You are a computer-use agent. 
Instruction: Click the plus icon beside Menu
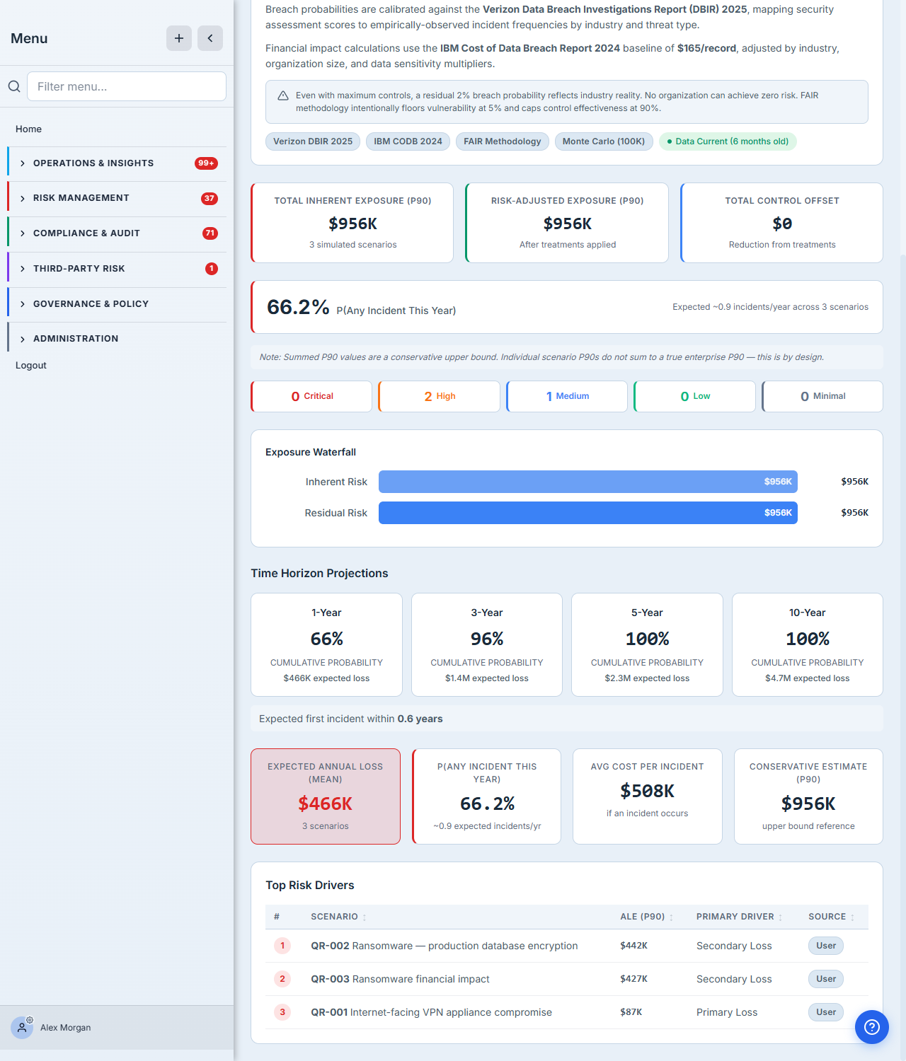179,38
